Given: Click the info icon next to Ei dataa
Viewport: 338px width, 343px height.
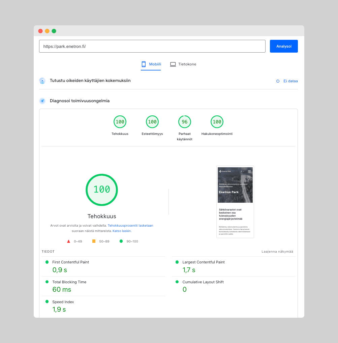Looking at the screenshot, I should coord(277,81).
